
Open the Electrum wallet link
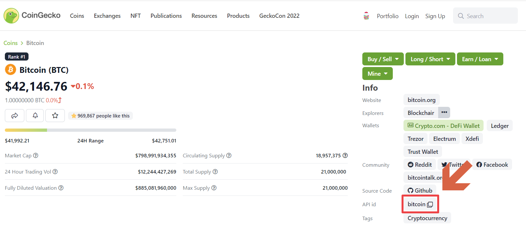coord(445,139)
